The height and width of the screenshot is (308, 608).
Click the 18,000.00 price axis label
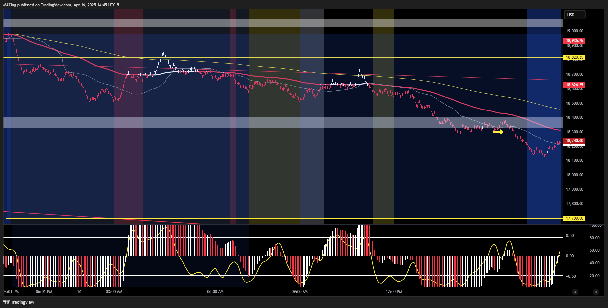[575, 175]
